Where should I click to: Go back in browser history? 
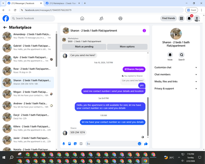[4, 10]
